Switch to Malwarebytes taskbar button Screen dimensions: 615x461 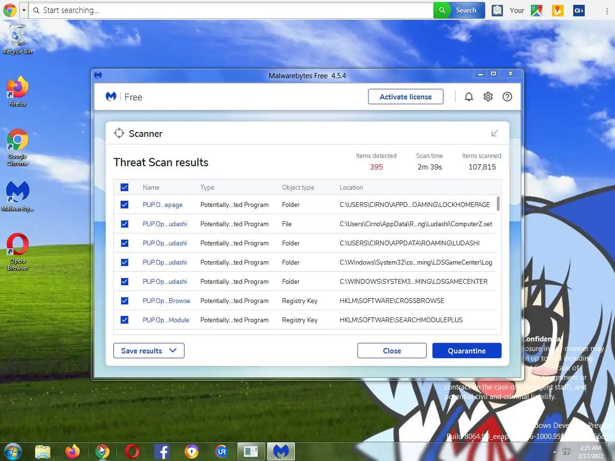281,451
